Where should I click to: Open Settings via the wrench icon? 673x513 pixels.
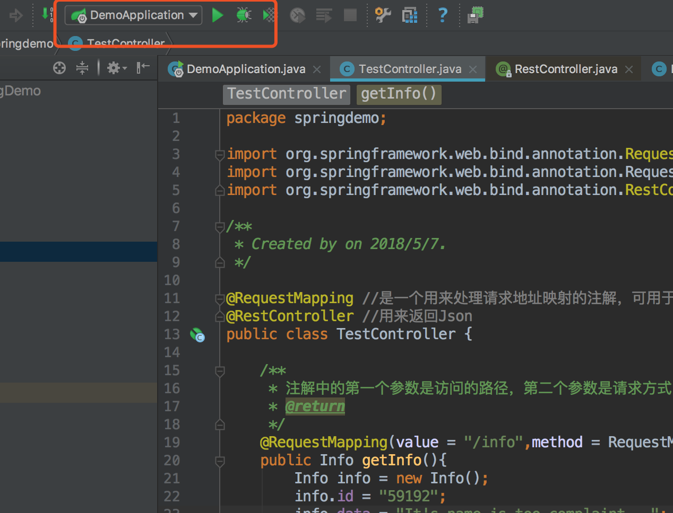[x=383, y=15]
